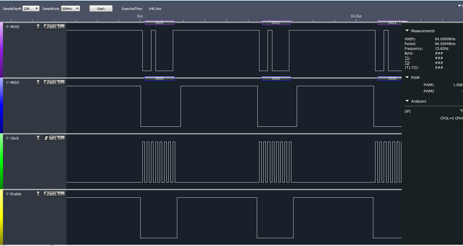The height and width of the screenshot is (246, 463).
Task: Set low-level trigger on Enable channel
Action: click(62, 194)
